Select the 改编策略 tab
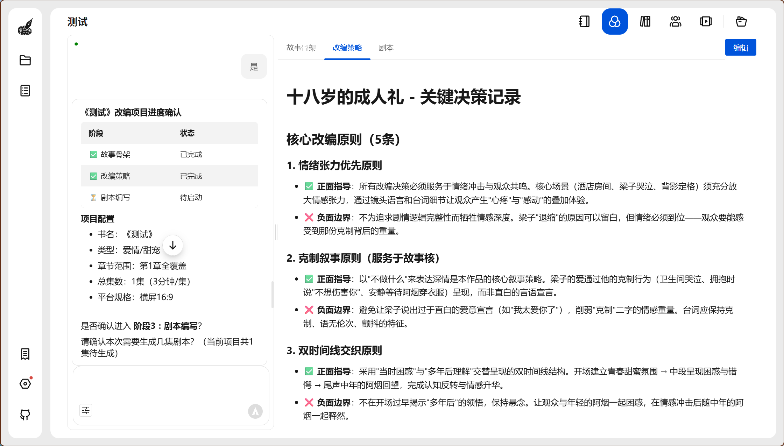This screenshot has width=784, height=446. [347, 48]
